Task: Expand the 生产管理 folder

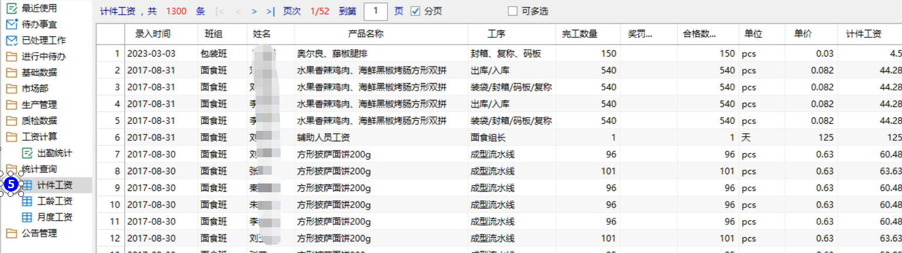Action: (11, 105)
